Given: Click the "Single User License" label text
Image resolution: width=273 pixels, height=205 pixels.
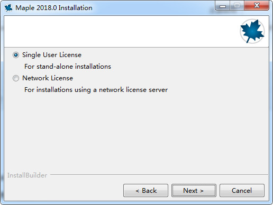Looking at the screenshot, I should tap(52, 55).
